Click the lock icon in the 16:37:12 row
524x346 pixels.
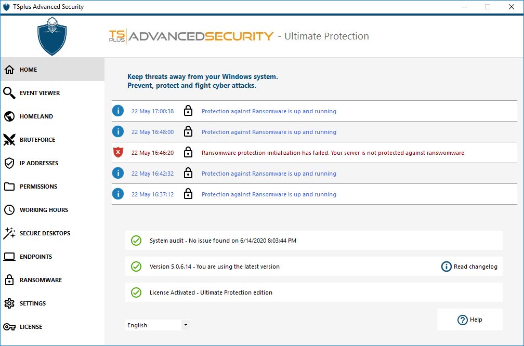(x=188, y=193)
